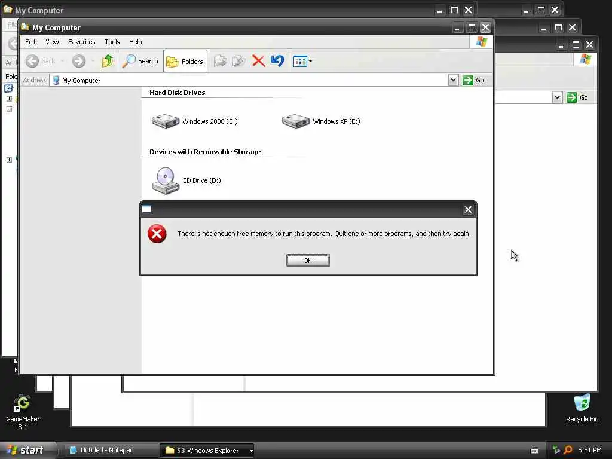612x459 pixels.
Task: Click the error dialog's title bar window icon
Action: pos(147,209)
